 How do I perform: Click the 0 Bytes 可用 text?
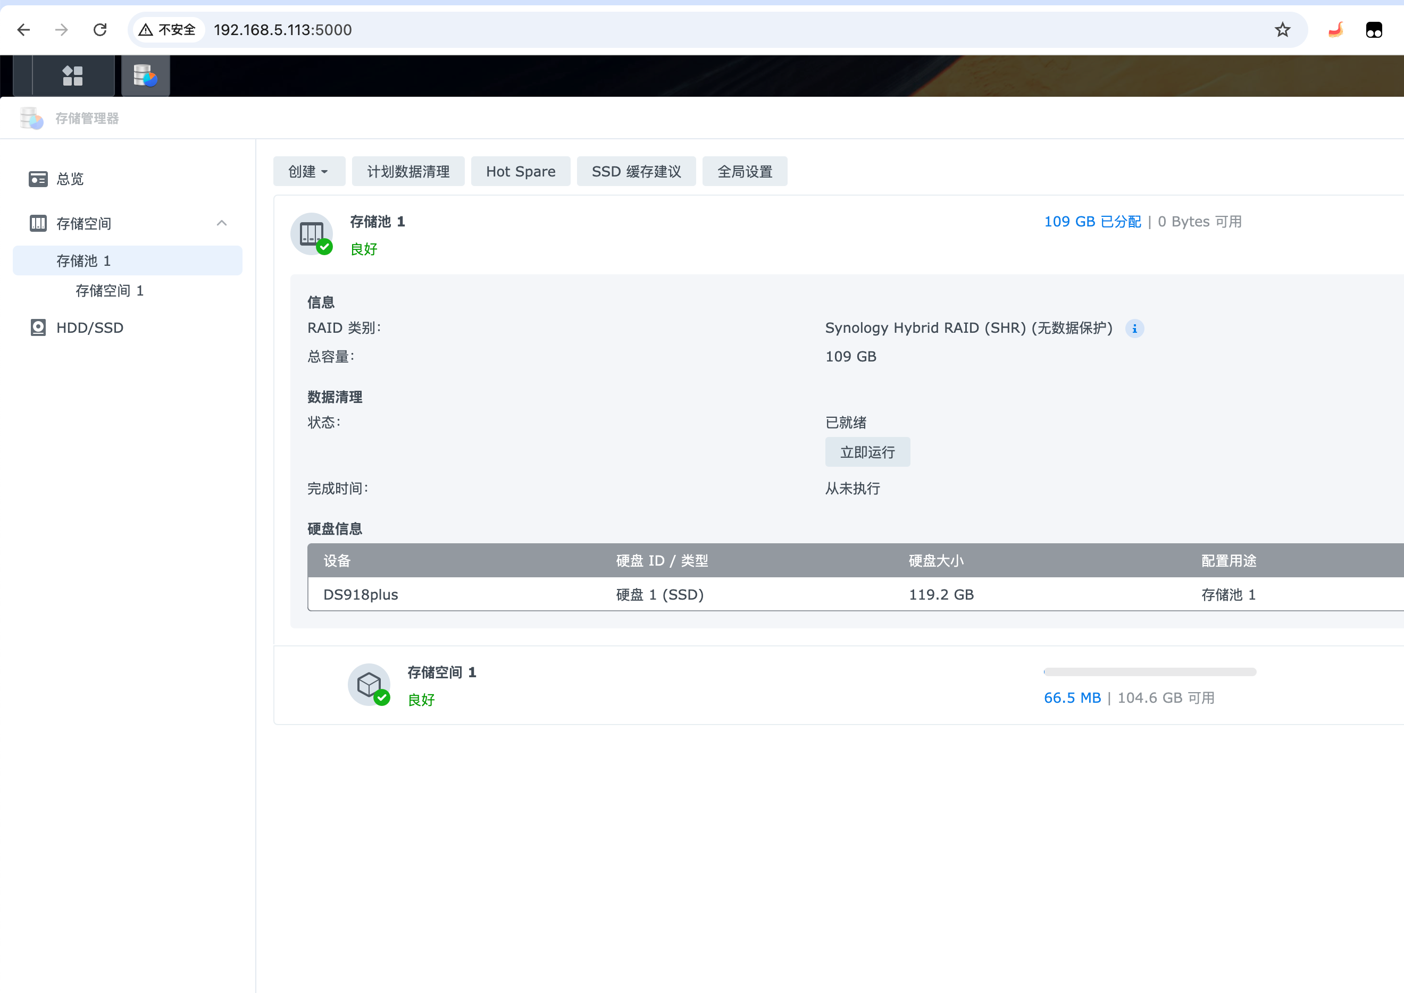(x=1200, y=221)
